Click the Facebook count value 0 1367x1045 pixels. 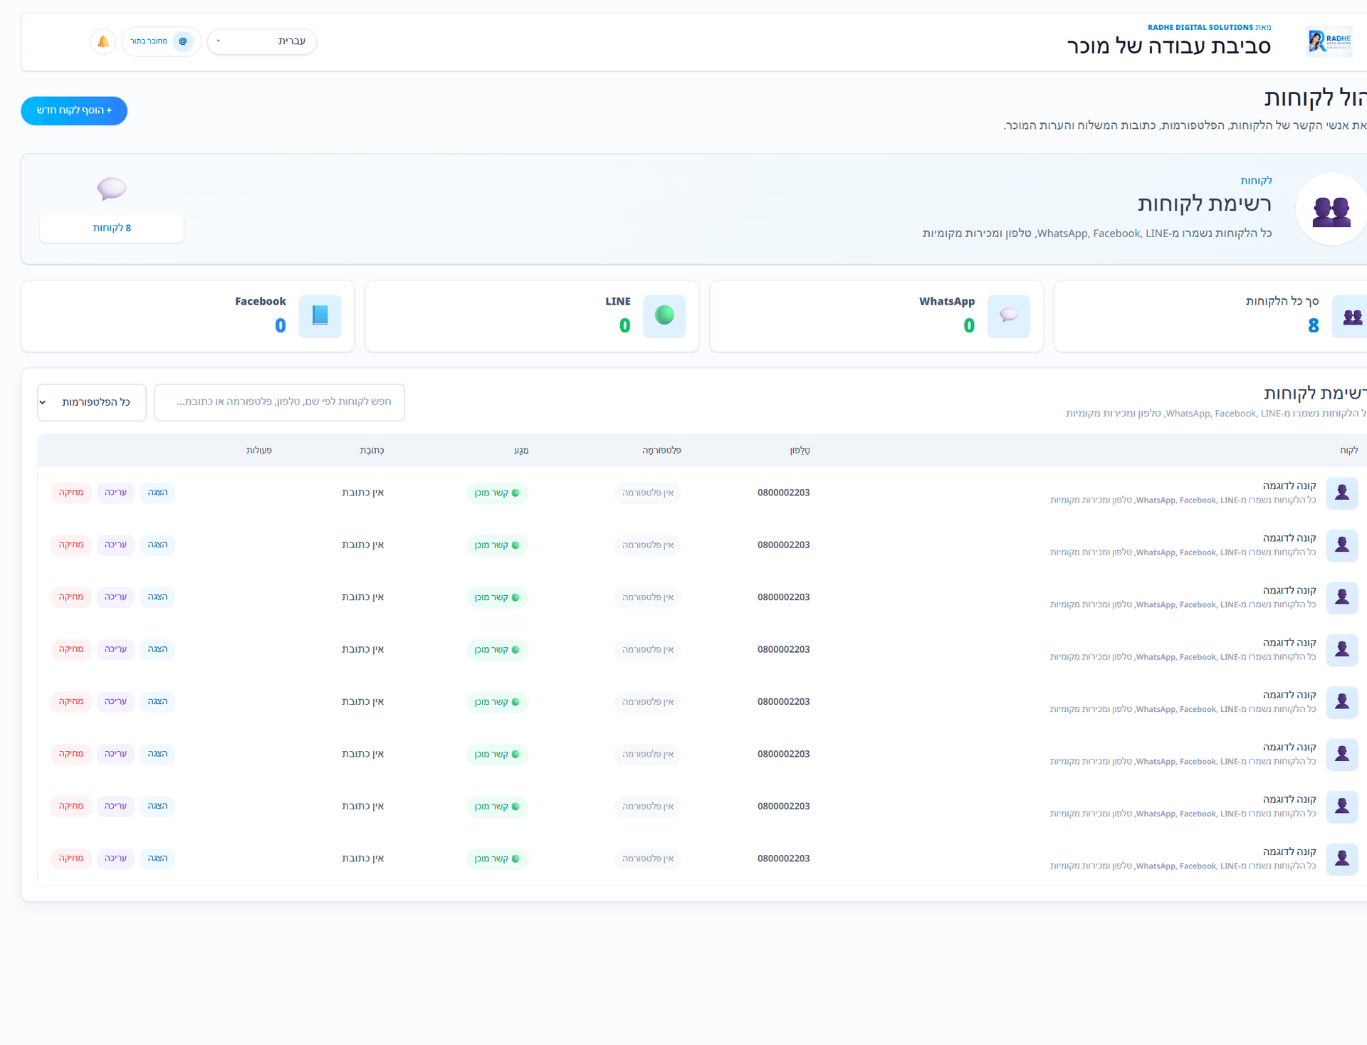pyautogui.click(x=281, y=325)
